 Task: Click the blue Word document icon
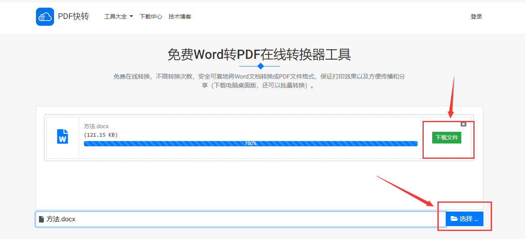click(63, 136)
